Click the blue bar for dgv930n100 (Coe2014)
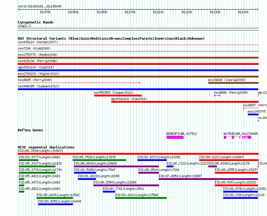Image resolution: width=267 pixels, height=216 pixels. [138, 70]
